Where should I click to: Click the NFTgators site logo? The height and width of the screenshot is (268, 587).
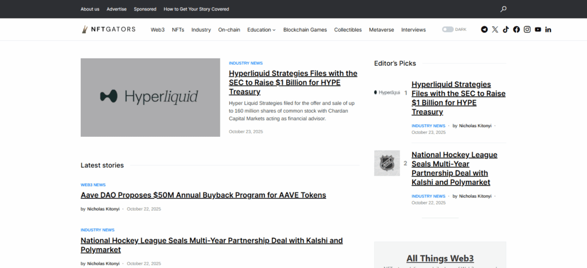(x=108, y=30)
